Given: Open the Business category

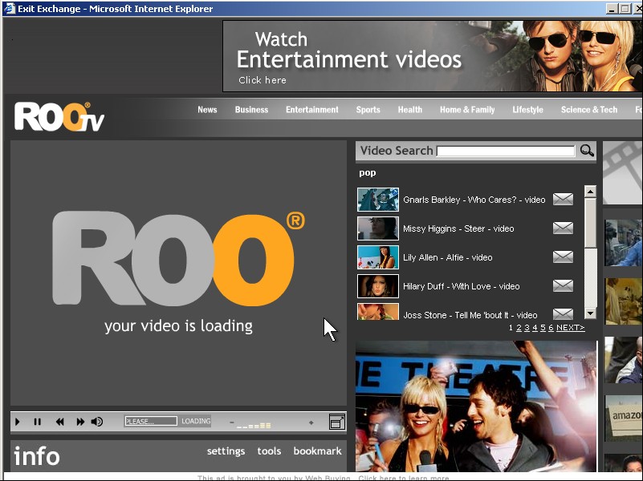Looking at the screenshot, I should click(x=251, y=110).
